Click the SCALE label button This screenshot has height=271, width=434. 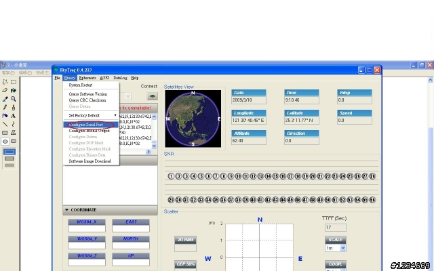tap(336, 240)
